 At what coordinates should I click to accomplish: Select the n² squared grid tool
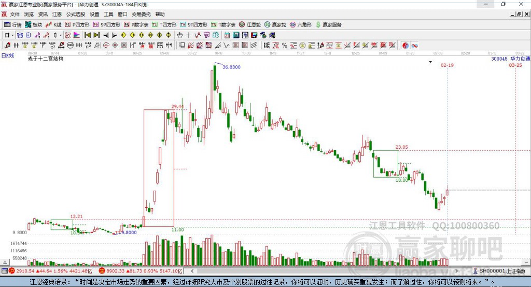[88, 45]
